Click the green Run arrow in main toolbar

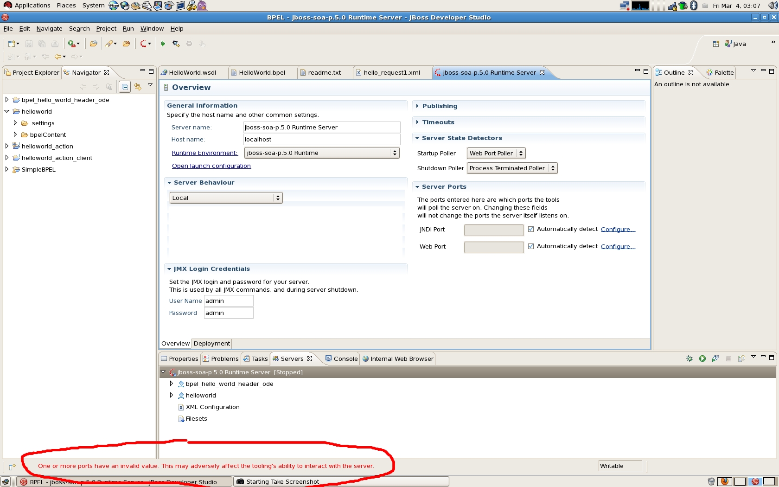(163, 44)
